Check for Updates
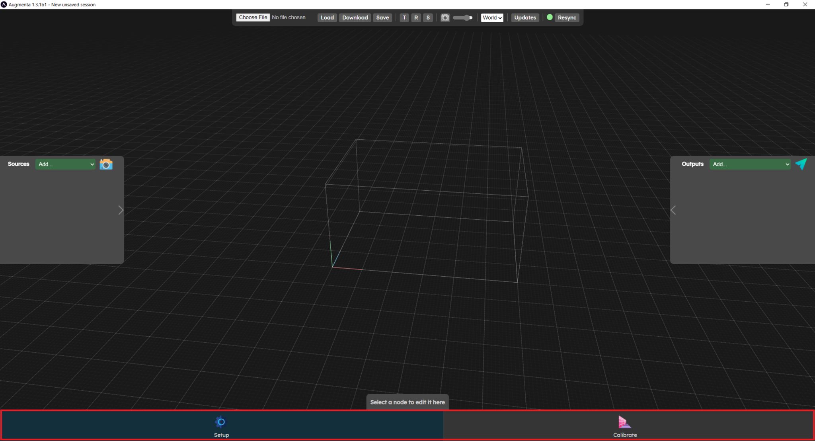Image resolution: width=815 pixels, height=441 pixels. coord(524,18)
